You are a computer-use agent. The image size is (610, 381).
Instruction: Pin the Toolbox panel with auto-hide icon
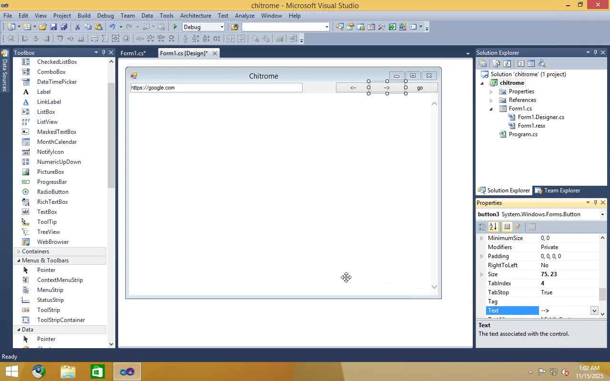click(103, 52)
